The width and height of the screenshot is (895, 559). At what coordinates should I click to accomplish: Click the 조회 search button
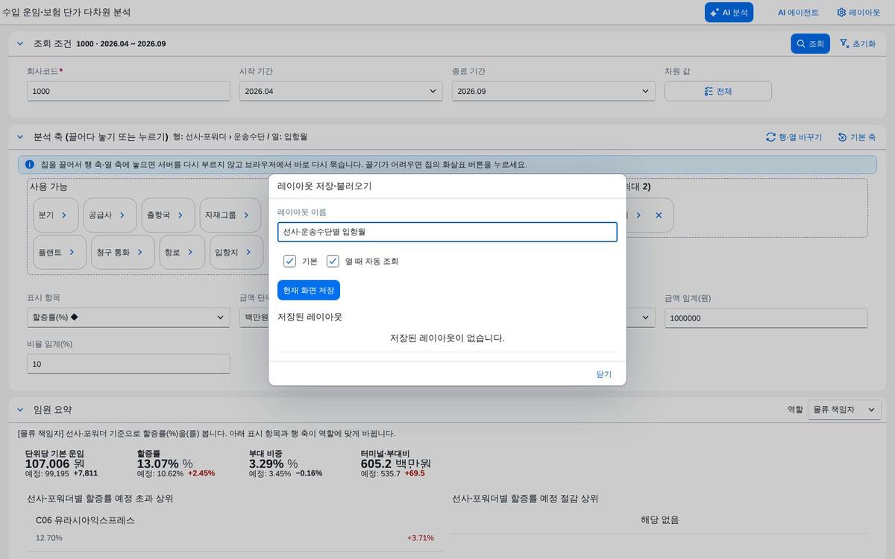coord(810,44)
